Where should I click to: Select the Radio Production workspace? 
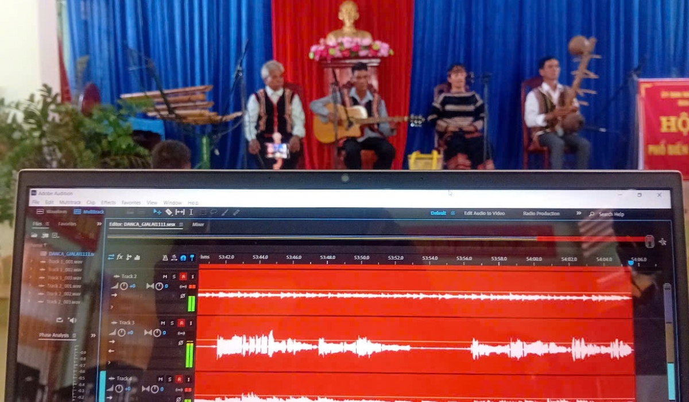click(x=541, y=214)
